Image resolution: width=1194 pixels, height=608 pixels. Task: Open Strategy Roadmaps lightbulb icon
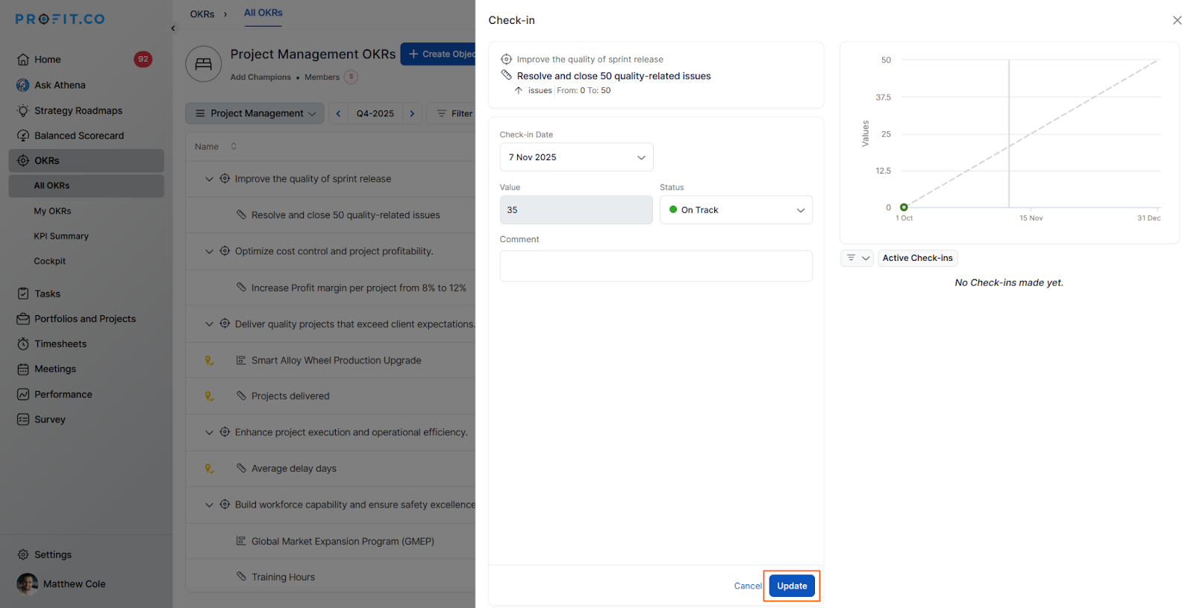23,110
